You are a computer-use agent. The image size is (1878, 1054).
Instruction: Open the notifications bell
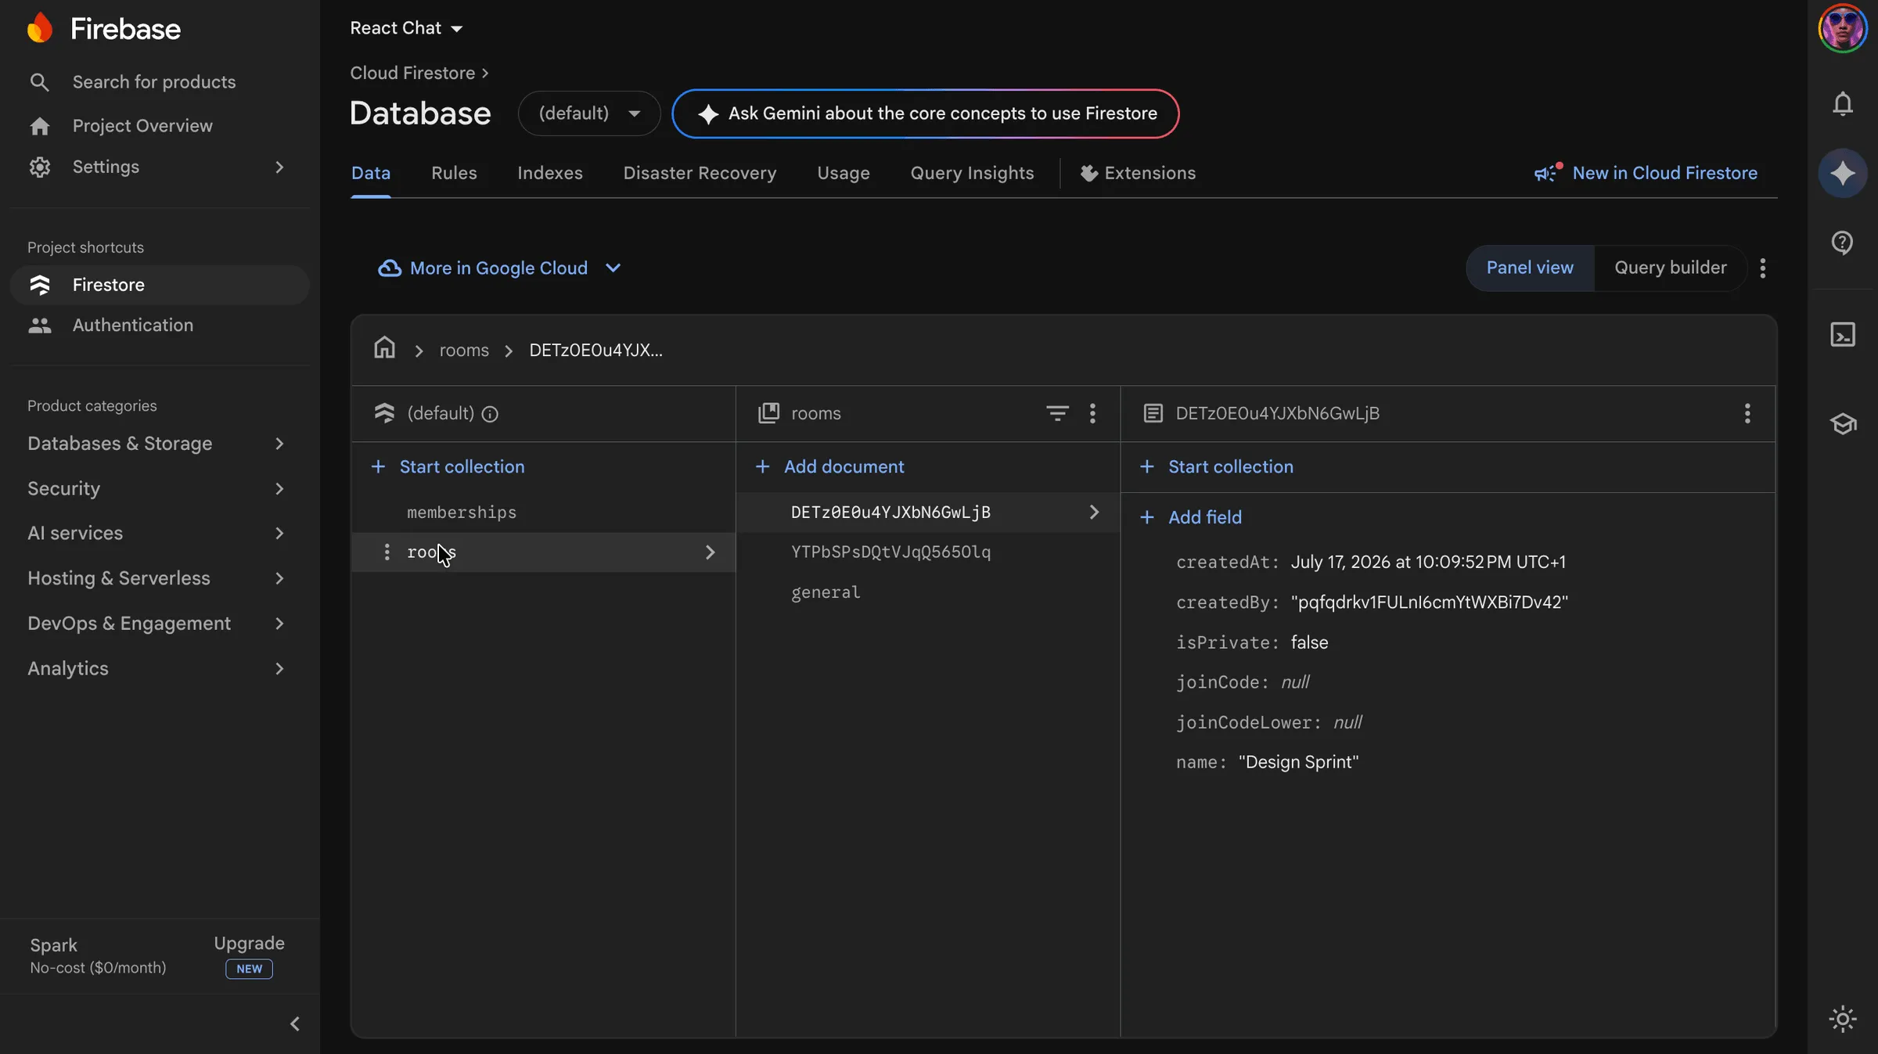point(1843,104)
